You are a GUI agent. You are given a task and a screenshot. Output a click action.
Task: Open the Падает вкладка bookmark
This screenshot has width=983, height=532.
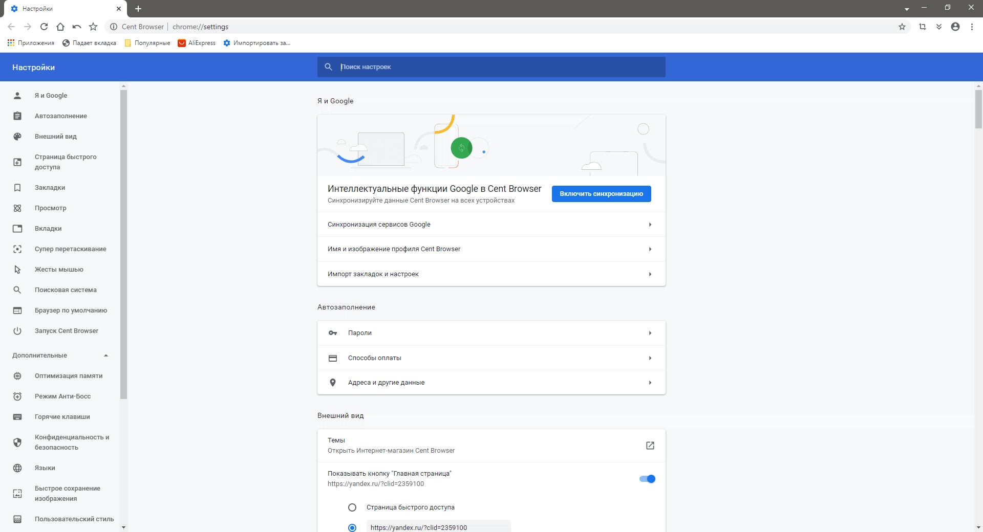point(89,43)
